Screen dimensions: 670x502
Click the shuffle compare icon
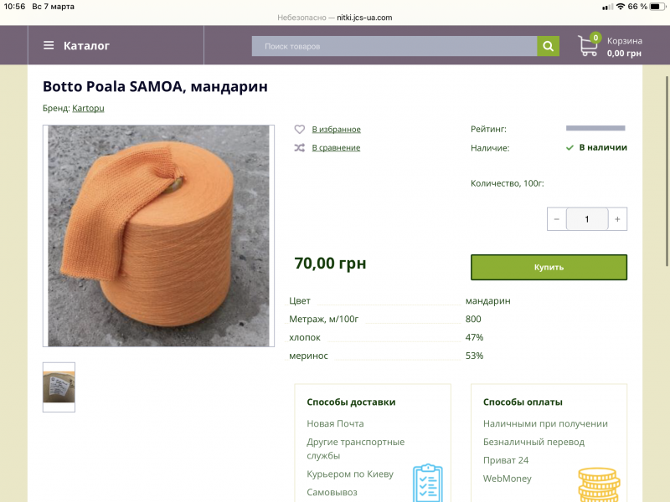coord(300,148)
